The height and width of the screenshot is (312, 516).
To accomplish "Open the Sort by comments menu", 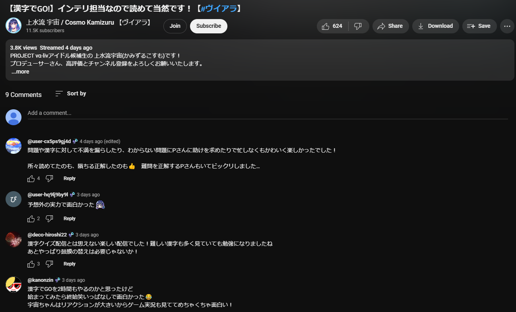I will (71, 93).
